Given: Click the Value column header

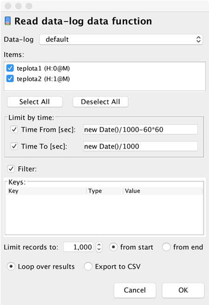Looking at the screenshot, I should click(x=163, y=191).
